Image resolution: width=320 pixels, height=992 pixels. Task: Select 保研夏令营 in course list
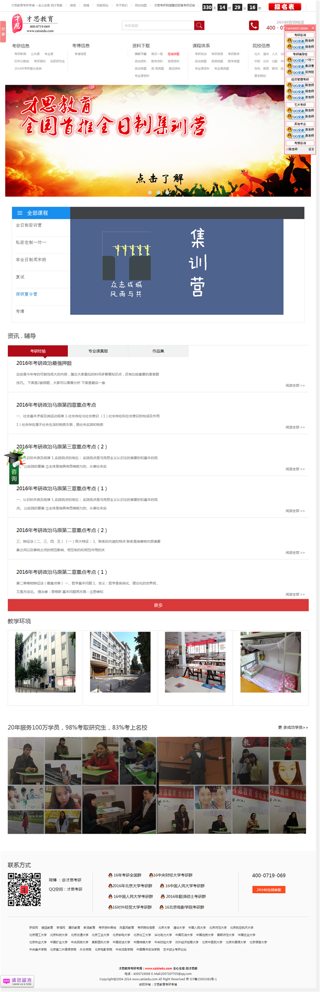pyautogui.click(x=26, y=294)
